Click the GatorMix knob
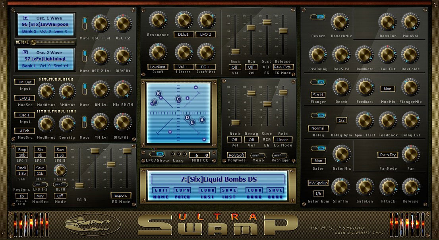The image size is (439, 240). point(342,154)
